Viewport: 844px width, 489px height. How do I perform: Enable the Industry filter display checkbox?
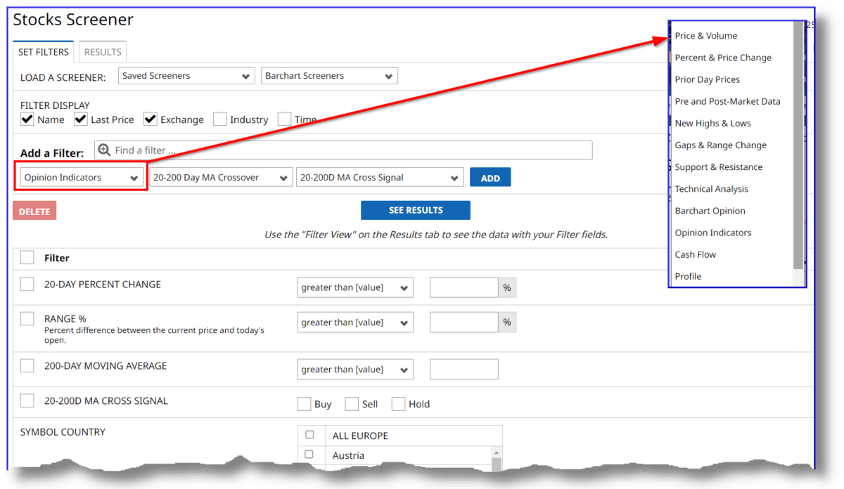coord(219,119)
